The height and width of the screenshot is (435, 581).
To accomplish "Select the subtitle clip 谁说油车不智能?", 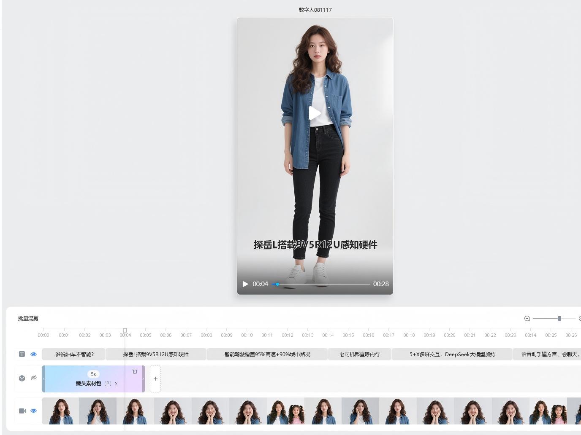I will 74,354.
